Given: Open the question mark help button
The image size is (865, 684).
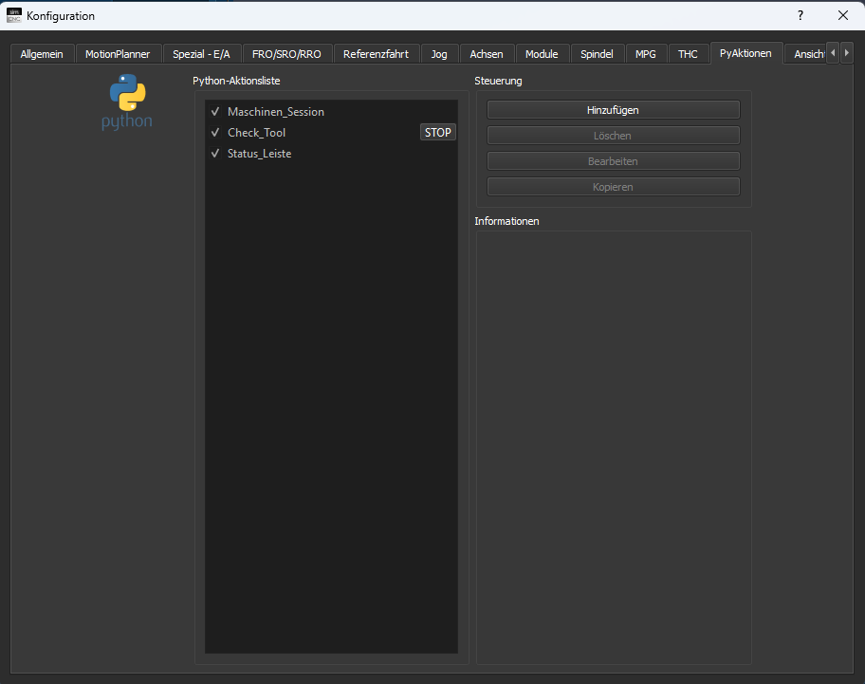Looking at the screenshot, I should [x=801, y=15].
